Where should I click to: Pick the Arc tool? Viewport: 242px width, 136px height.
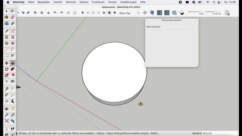pos(6,49)
